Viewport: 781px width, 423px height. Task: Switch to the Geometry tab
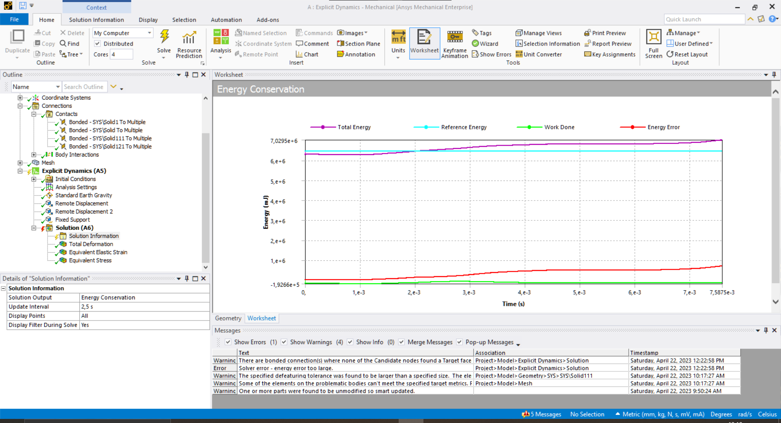[x=228, y=318]
